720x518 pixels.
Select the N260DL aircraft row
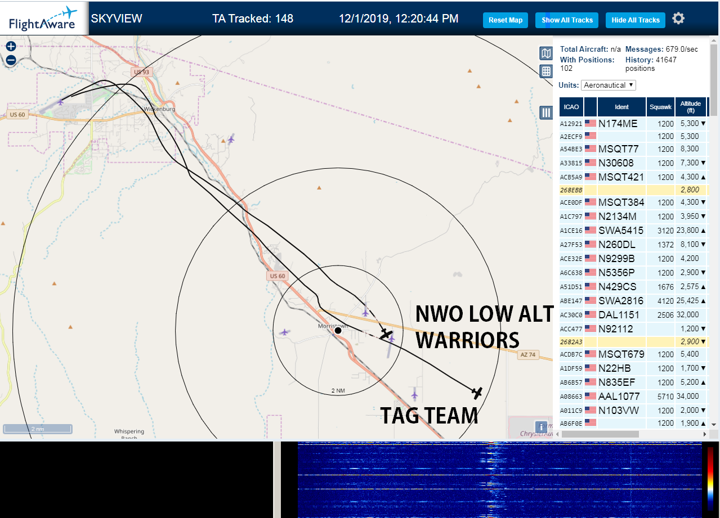click(x=633, y=245)
